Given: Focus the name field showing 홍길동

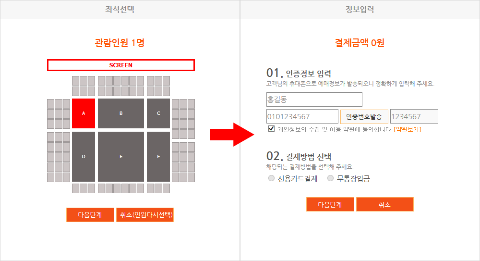Looking at the screenshot, I should point(314,99).
